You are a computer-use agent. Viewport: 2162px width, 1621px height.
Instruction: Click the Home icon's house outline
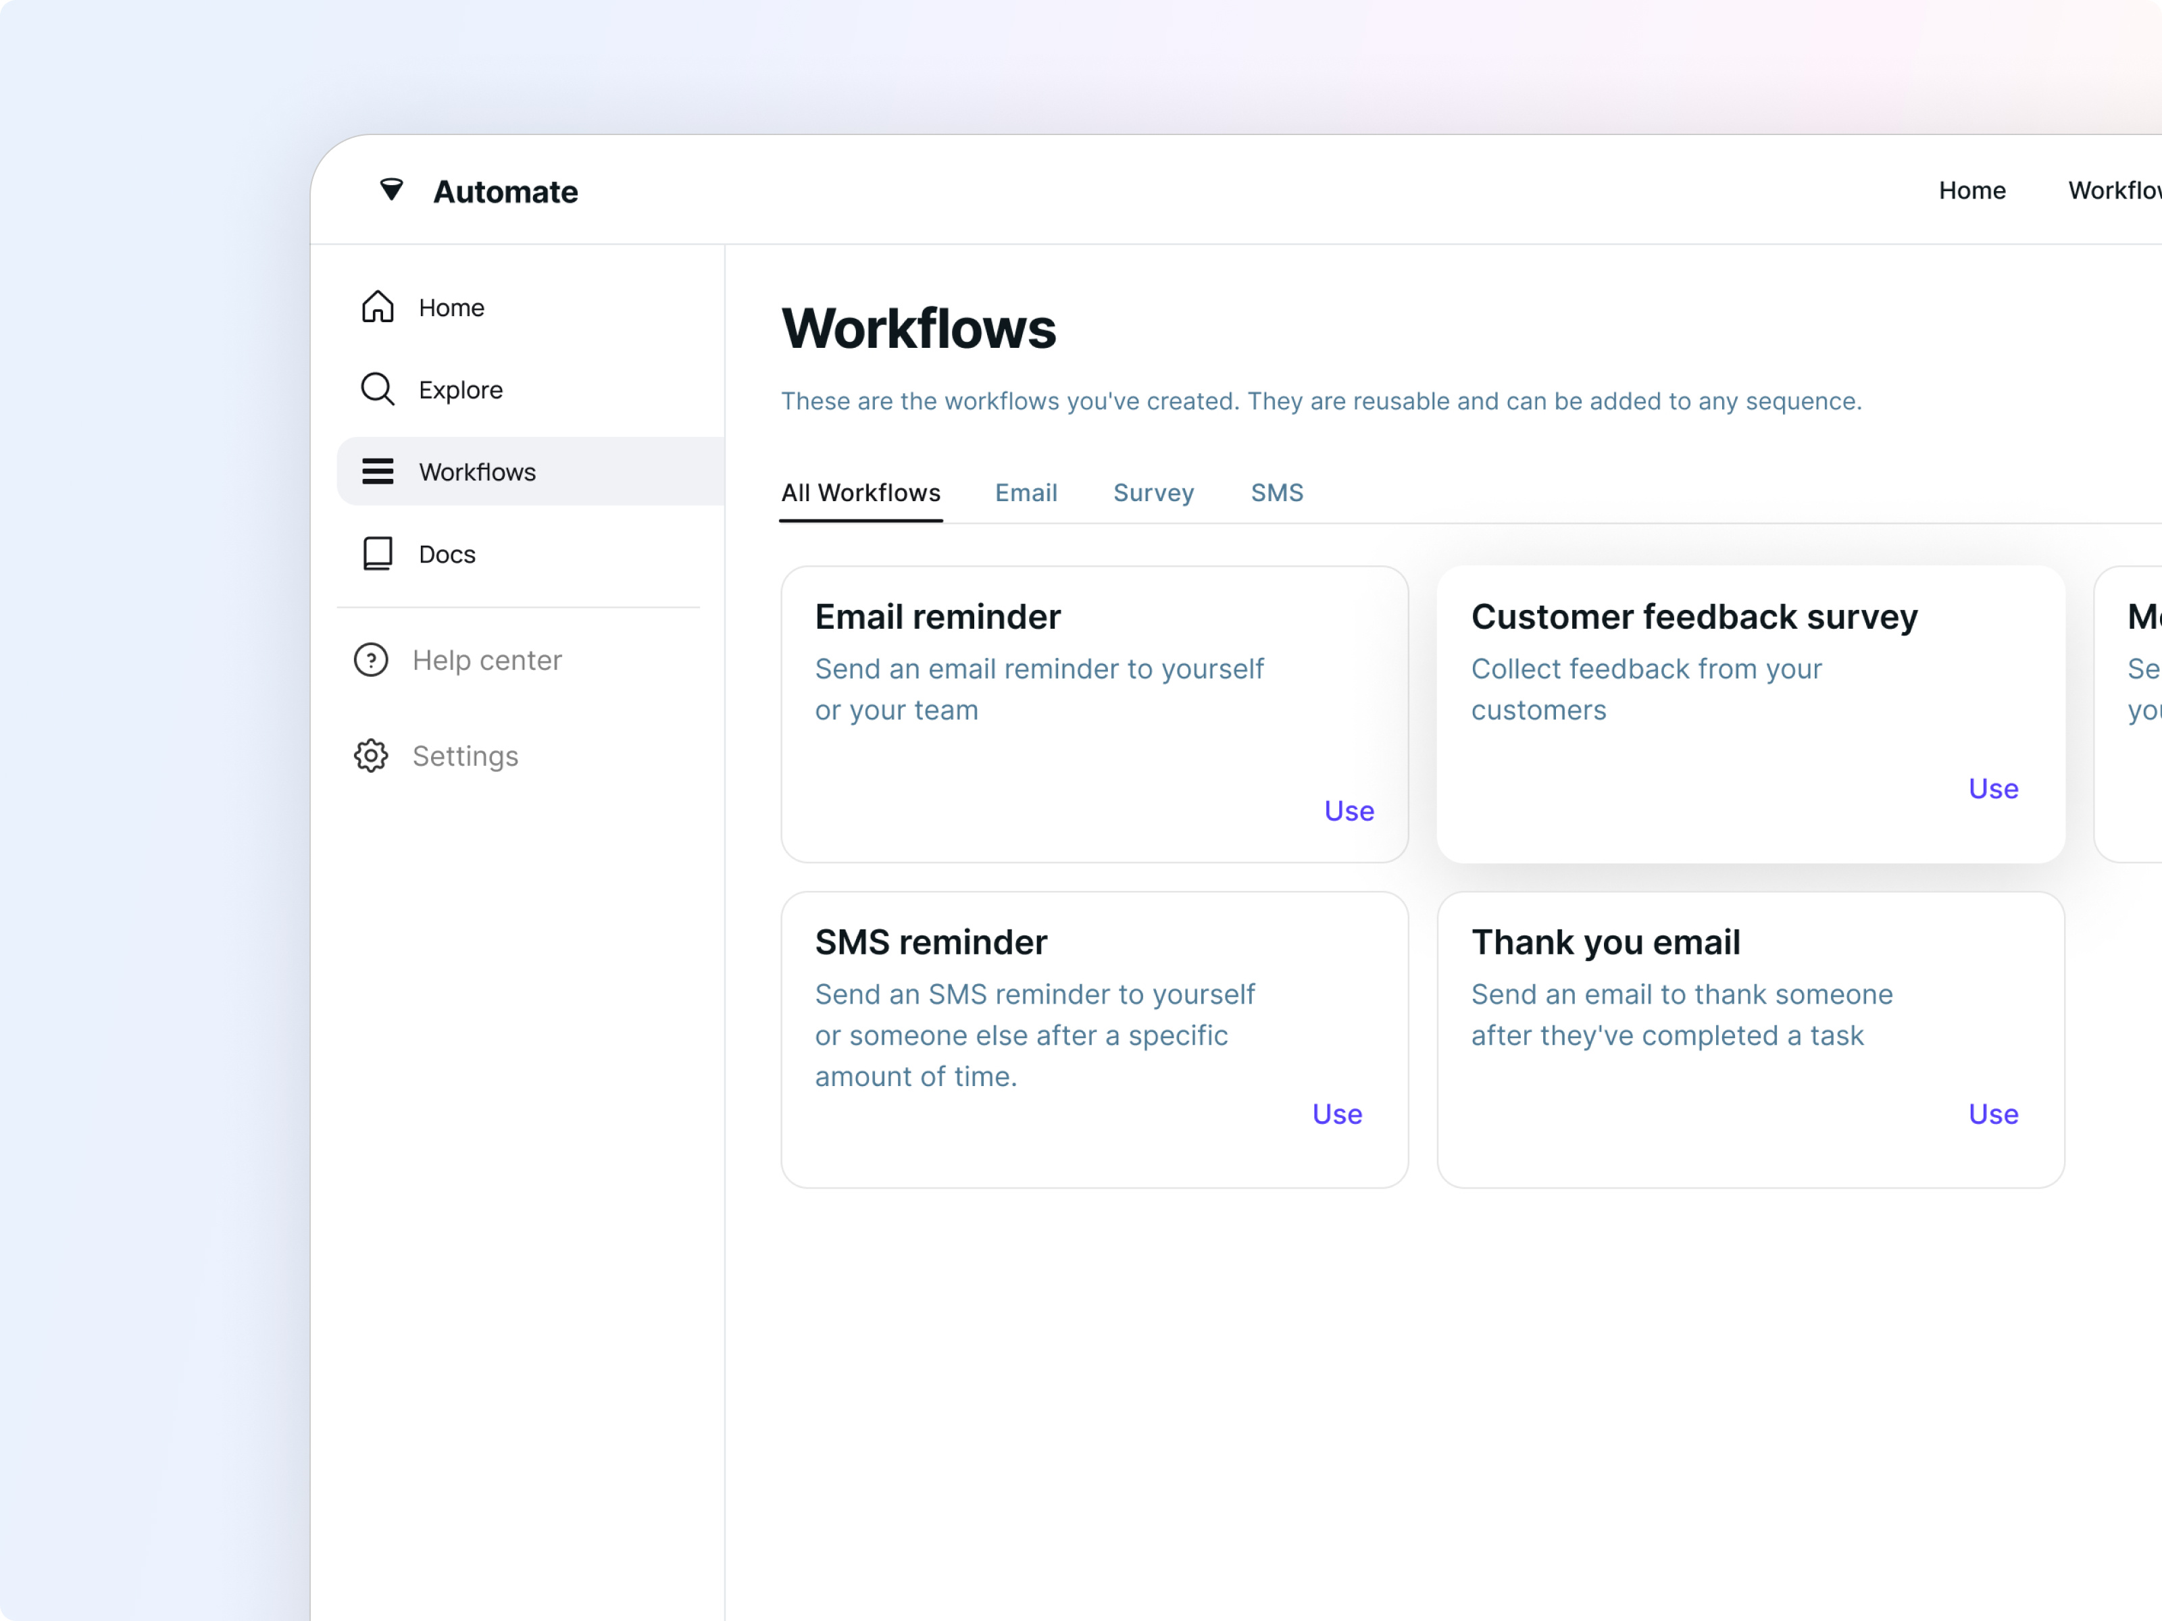click(377, 307)
